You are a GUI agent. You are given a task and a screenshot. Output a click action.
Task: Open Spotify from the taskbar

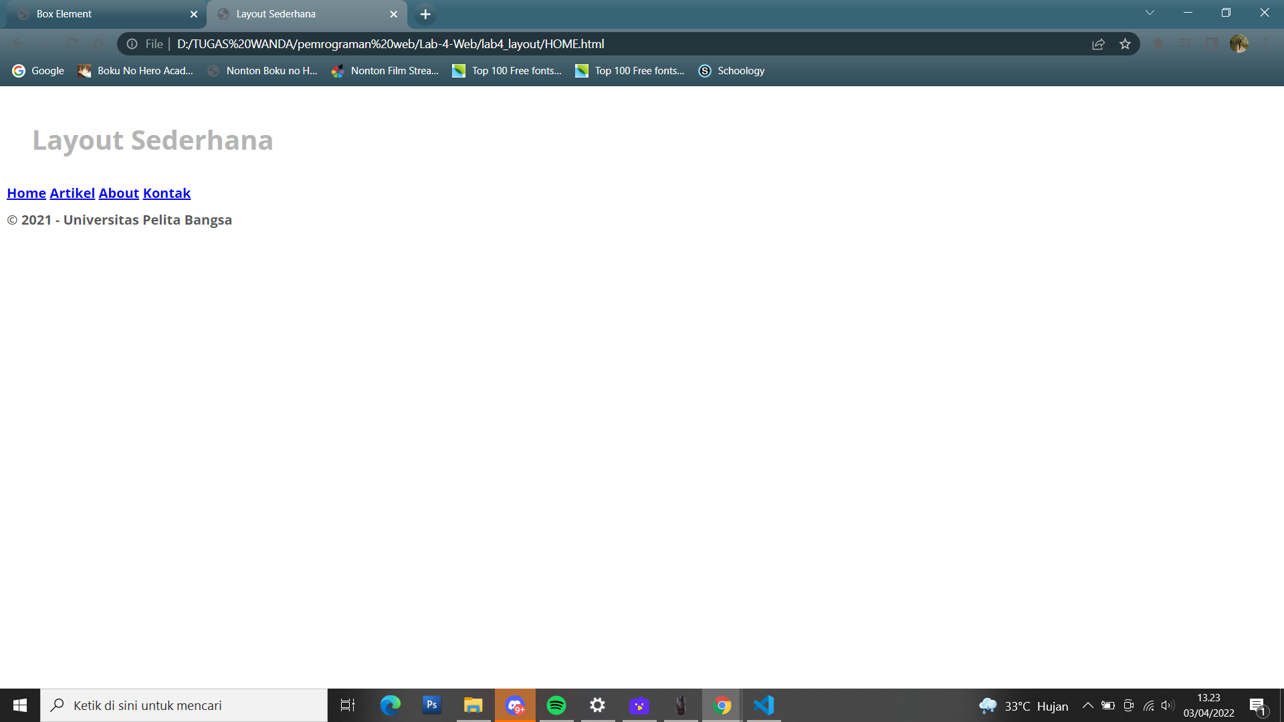pyautogui.click(x=556, y=705)
